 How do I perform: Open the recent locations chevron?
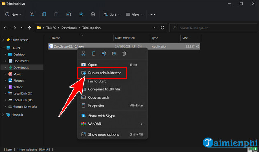[x=22, y=28]
